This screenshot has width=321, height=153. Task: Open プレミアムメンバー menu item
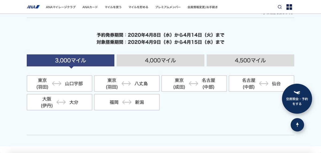168,7
